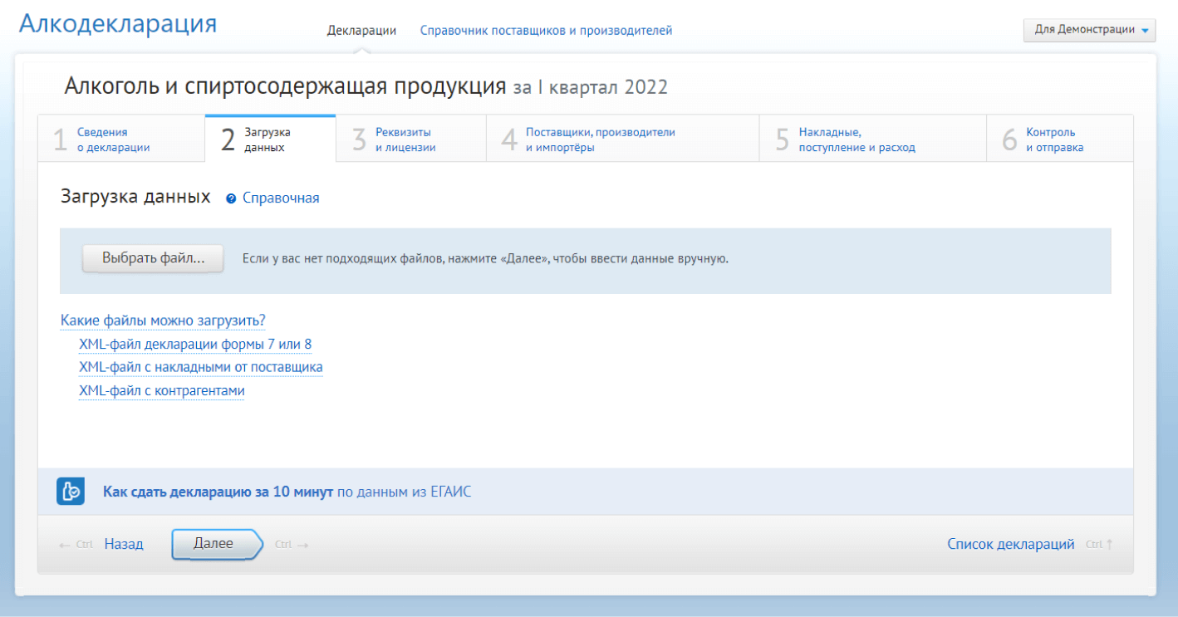Open the Список деклараций link
This screenshot has width=1178, height=617.
1010,545
